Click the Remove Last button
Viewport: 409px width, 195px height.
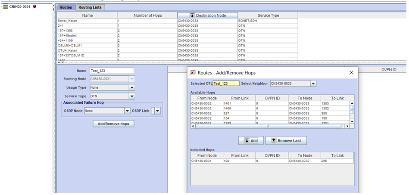coord(286,140)
